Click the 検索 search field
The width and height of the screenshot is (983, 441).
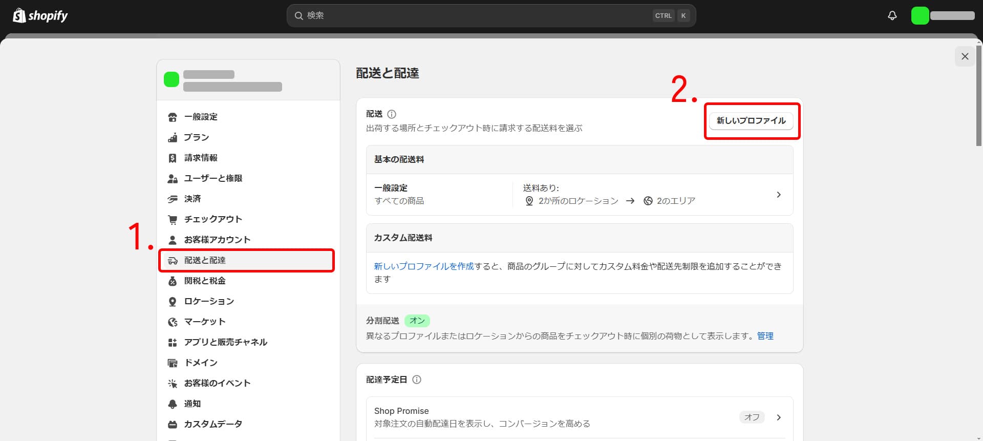(476, 16)
